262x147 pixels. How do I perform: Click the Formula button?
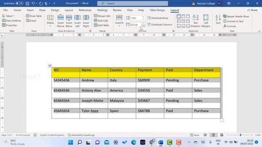pyautogui.click(x=230, y=26)
